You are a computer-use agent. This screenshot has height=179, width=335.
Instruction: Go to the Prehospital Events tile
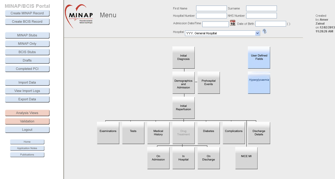208,83
